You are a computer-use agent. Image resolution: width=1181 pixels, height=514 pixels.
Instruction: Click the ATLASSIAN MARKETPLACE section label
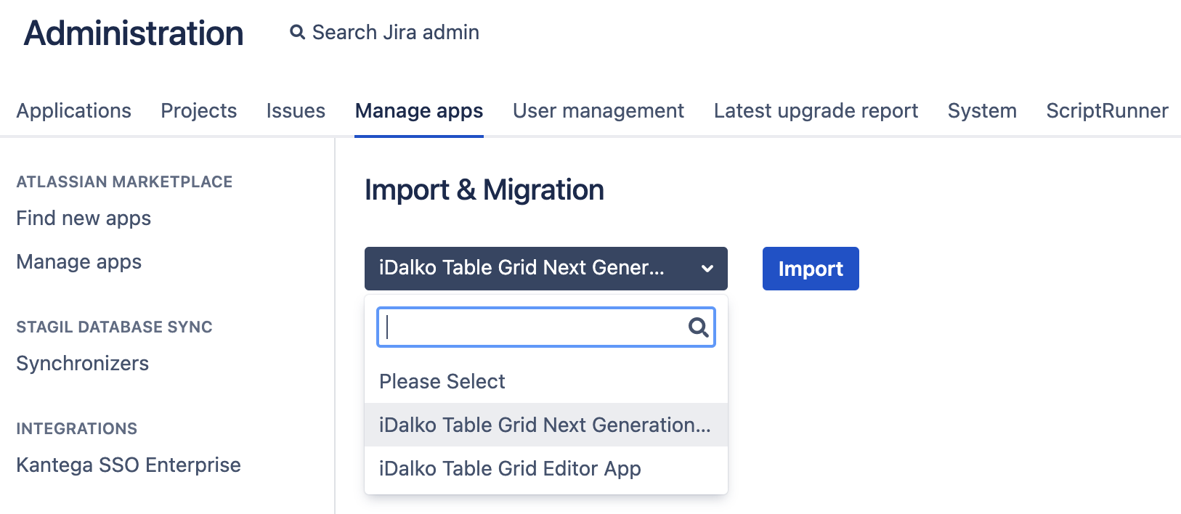pyautogui.click(x=124, y=181)
